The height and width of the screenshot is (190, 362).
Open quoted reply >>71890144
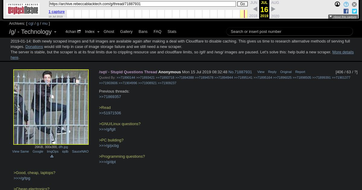[126, 78]
